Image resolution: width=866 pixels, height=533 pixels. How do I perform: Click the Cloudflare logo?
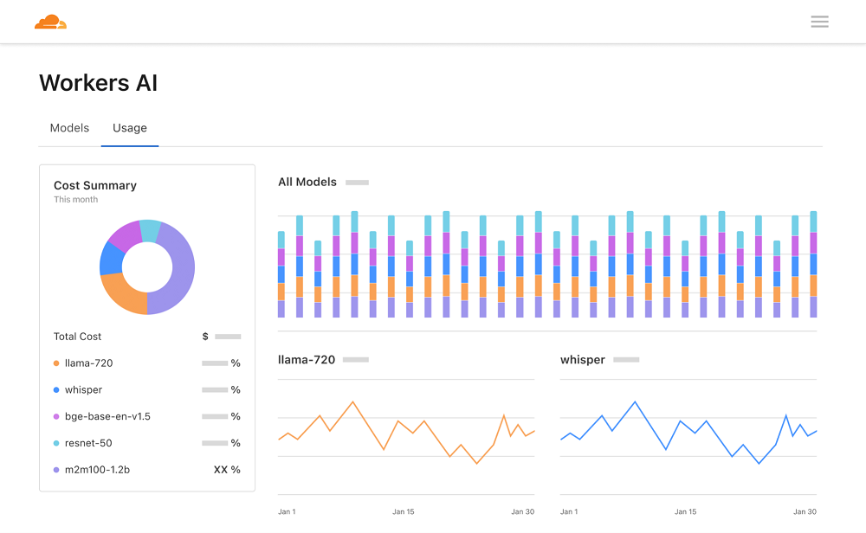coord(48,22)
